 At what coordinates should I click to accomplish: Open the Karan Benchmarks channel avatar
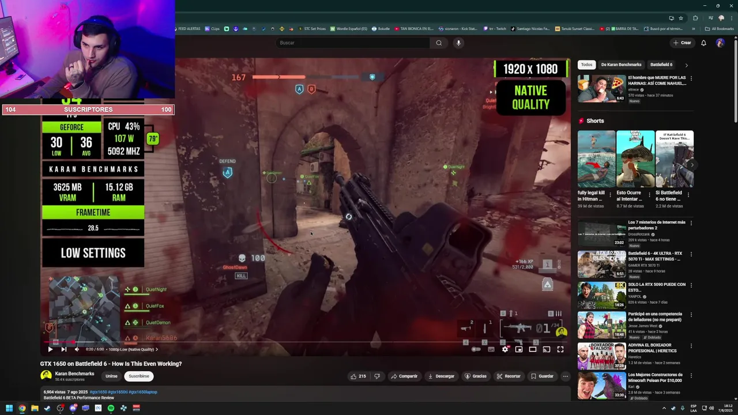coord(46,376)
